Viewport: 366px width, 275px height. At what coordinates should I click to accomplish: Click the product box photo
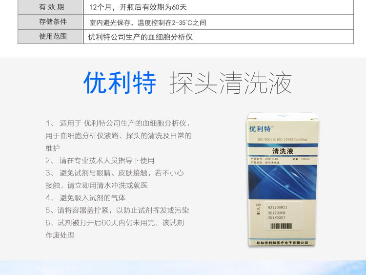coord(283,179)
